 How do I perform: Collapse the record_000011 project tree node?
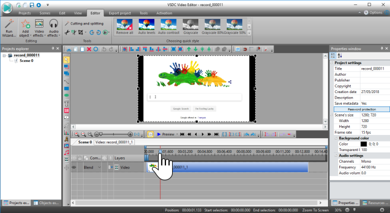pos(4,56)
